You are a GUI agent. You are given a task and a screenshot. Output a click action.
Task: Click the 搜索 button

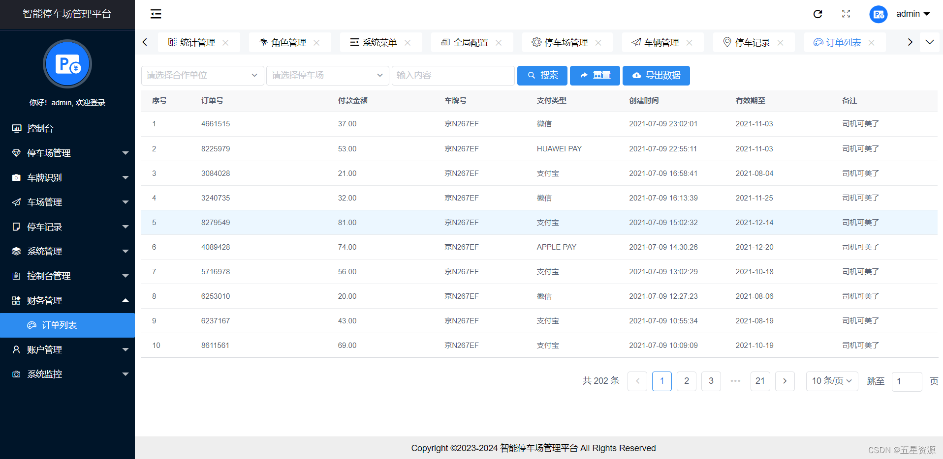(542, 75)
